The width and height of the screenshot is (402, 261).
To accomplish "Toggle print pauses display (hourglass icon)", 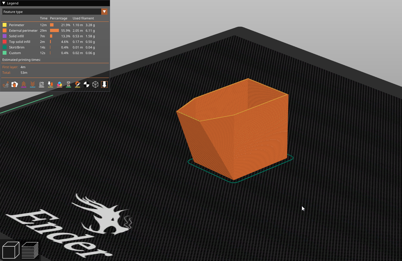I will (x=69, y=85).
